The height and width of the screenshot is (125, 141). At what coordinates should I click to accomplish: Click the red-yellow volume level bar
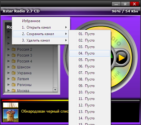pos(35,100)
